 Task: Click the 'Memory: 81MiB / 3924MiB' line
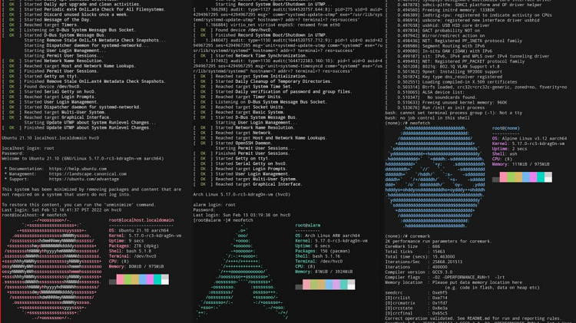[x=324, y=272]
